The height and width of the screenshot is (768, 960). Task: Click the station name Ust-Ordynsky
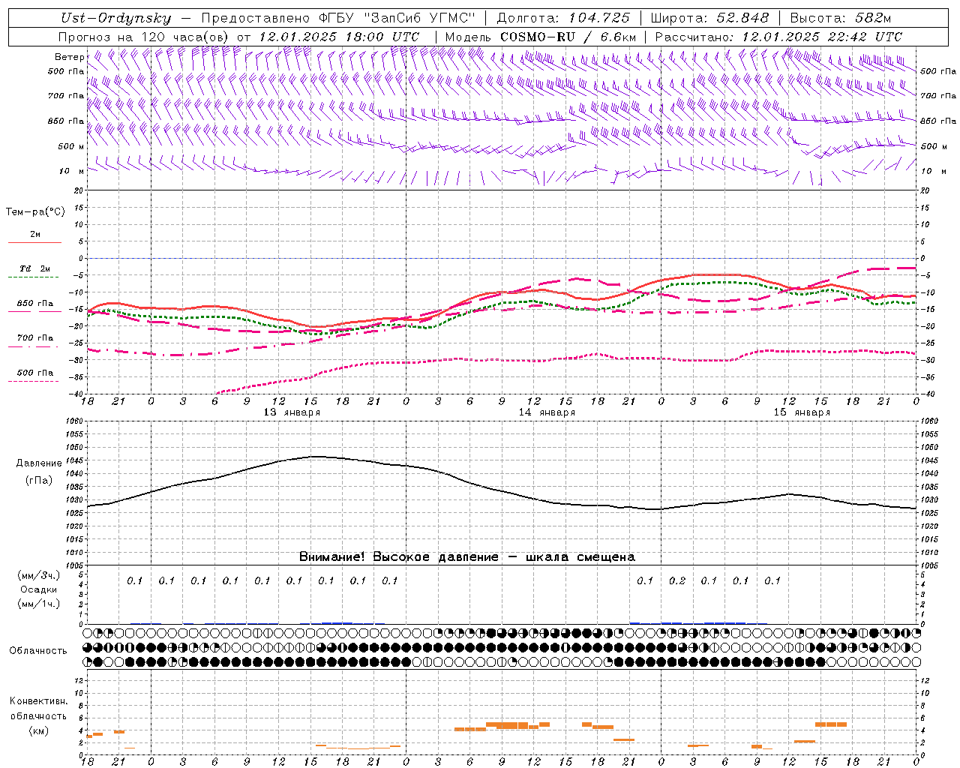coord(115,18)
